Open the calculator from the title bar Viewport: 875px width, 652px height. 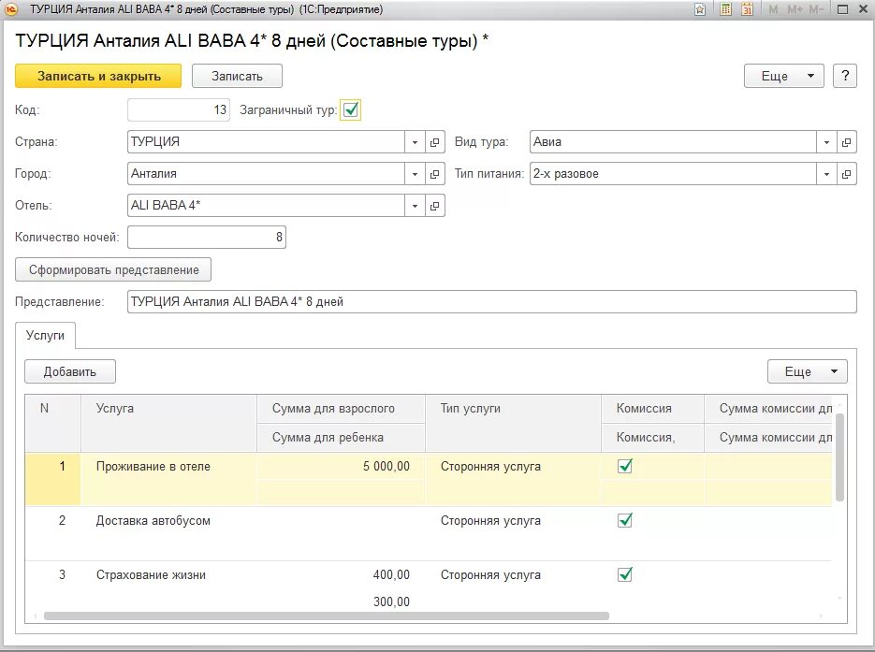(x=725, y=9)
